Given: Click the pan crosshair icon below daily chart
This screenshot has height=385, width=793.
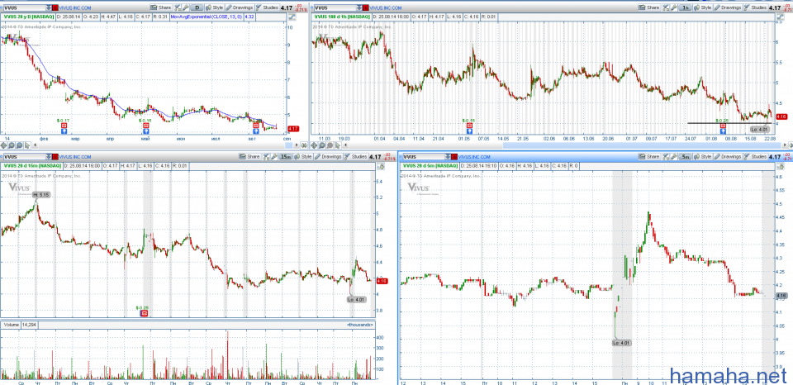Looking at the screenshot, I should 3,145.
